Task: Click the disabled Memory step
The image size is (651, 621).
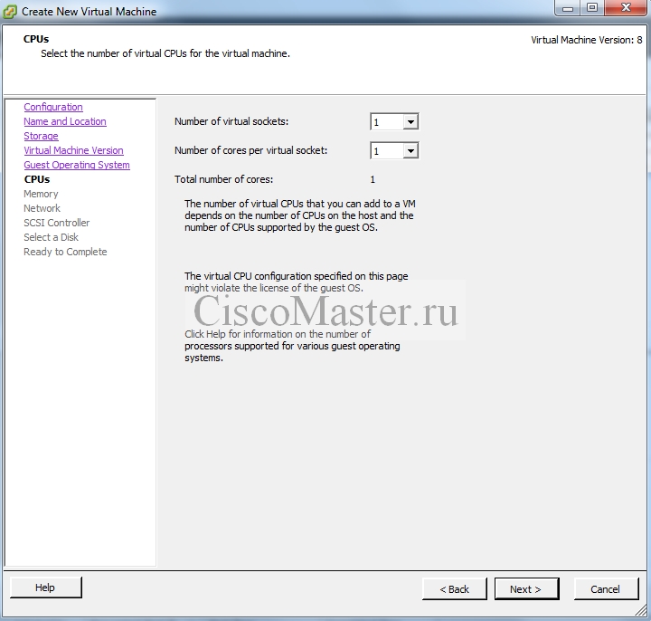Action: (x=41, y=194)
